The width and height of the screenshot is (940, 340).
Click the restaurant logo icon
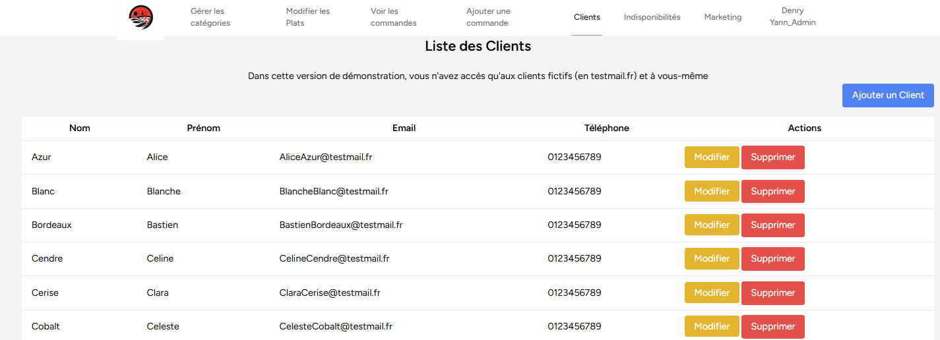tap(141, 17)
